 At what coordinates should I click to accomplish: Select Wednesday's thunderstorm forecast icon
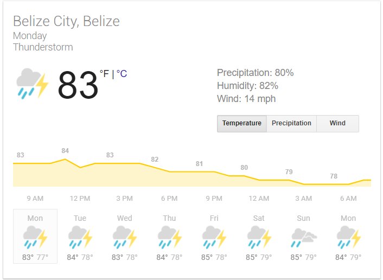(125, 237)
